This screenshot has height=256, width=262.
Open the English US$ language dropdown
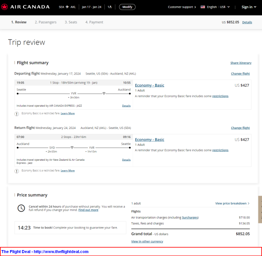tap(215, 7)
